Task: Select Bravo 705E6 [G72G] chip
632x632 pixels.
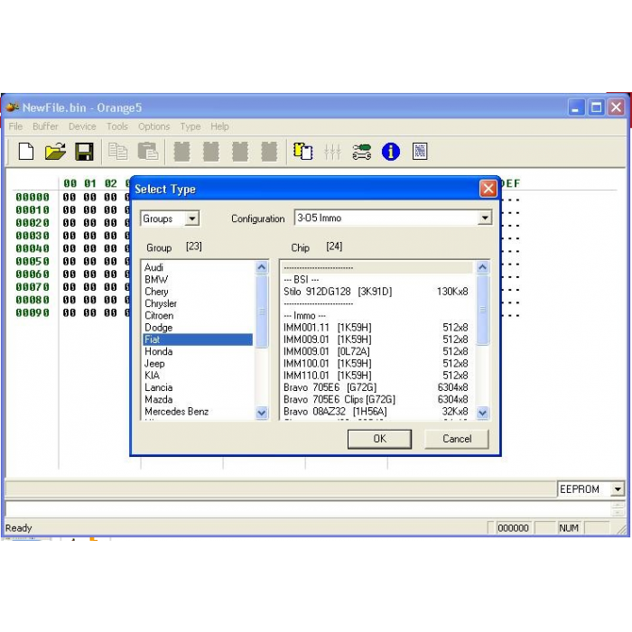Action: point(376,387)
